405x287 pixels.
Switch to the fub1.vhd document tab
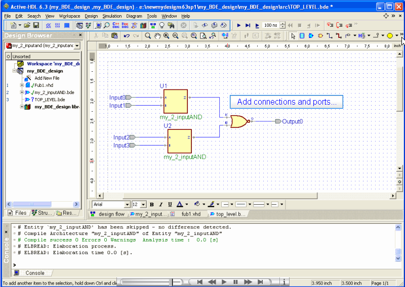191,214
